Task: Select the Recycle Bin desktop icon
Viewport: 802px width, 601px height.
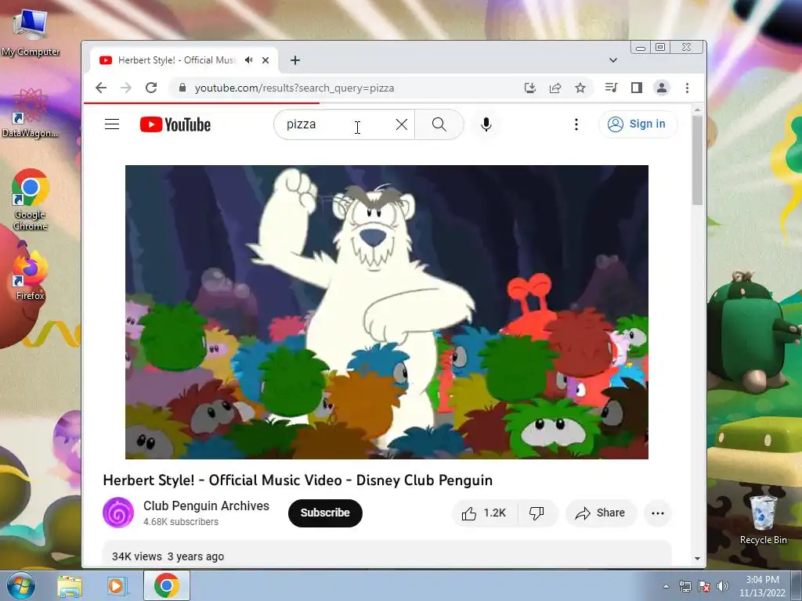Action: (763, 520)
